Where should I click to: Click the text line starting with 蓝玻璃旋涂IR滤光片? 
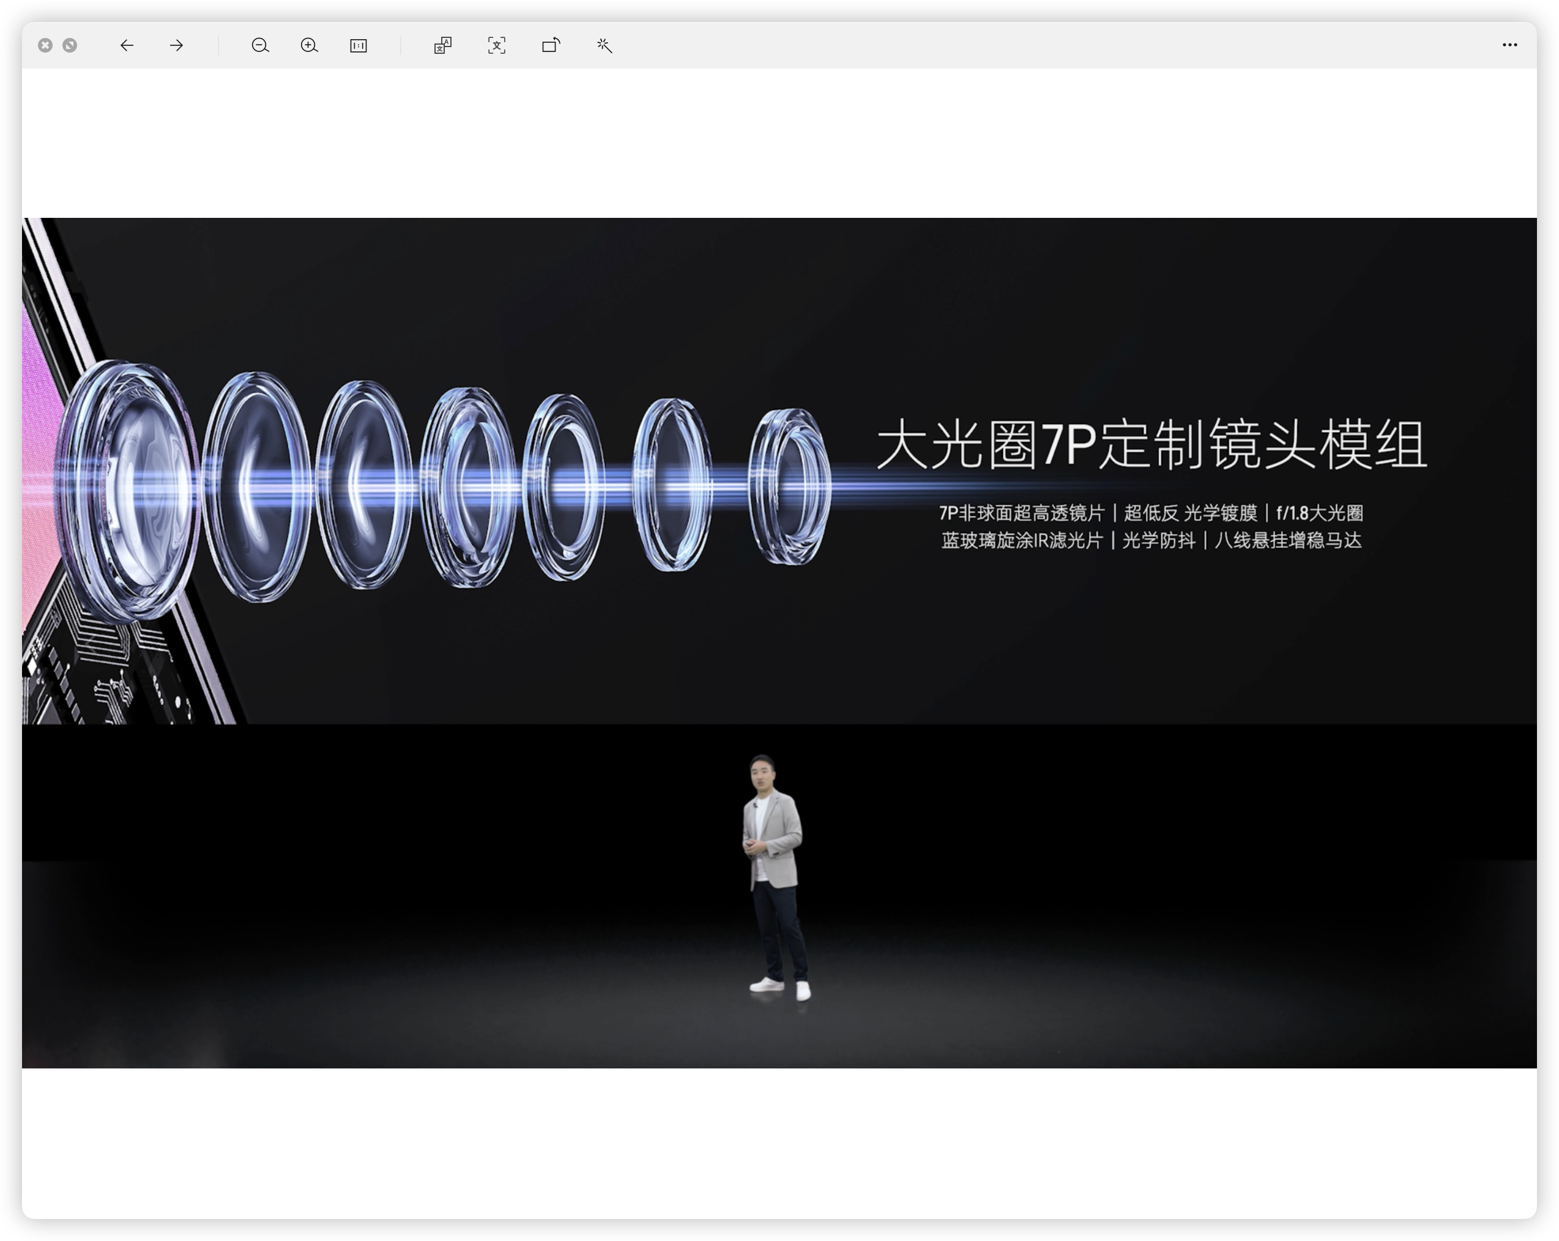pos(1151,540)
